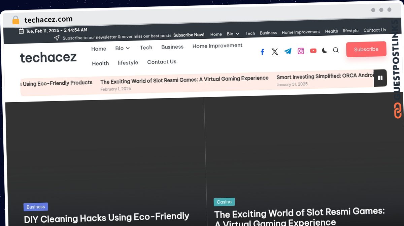Select Home Improvement in the main navigation
The width and height of the screenshot is (404, 226).
click(x=217, y=46)
